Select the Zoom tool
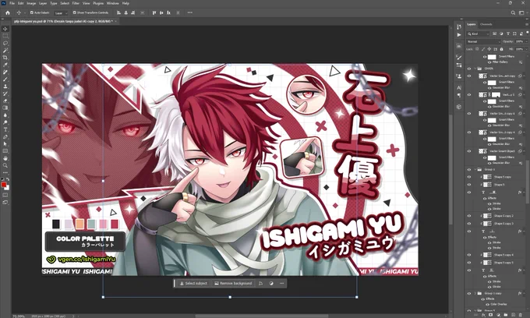Image resolution: width=530 pixels, height=318 pixels. pyautogui.click(x=5, y=165)
